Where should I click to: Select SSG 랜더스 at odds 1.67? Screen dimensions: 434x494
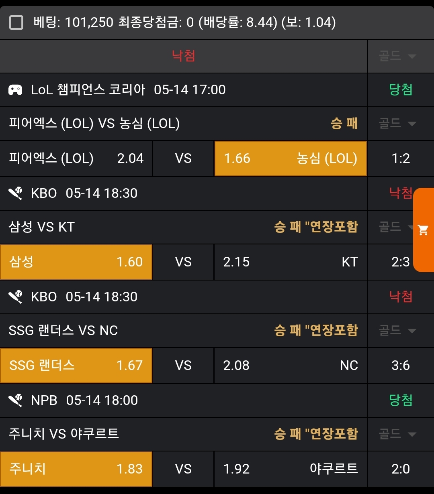76,366
